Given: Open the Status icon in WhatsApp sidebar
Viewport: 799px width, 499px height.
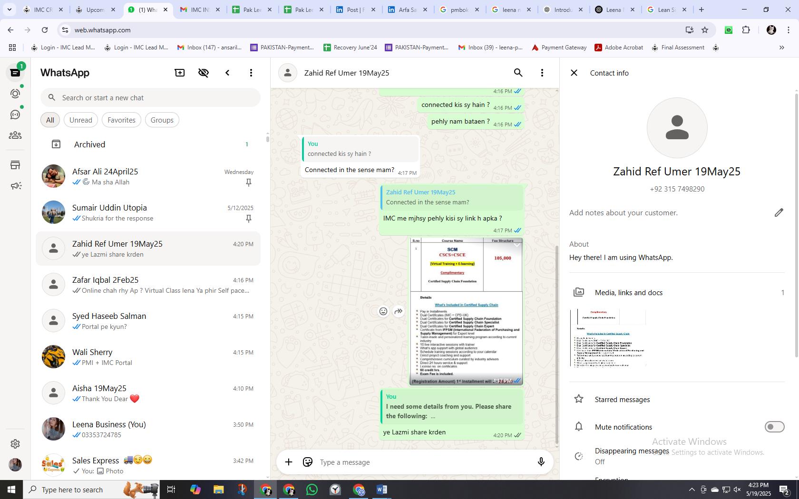Looking at the screenshot, I should (x=15, y=94).
